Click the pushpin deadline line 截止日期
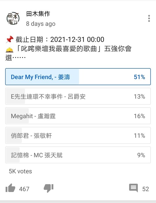The height and width of the screenshot is (203, 156). pos(55,39)
